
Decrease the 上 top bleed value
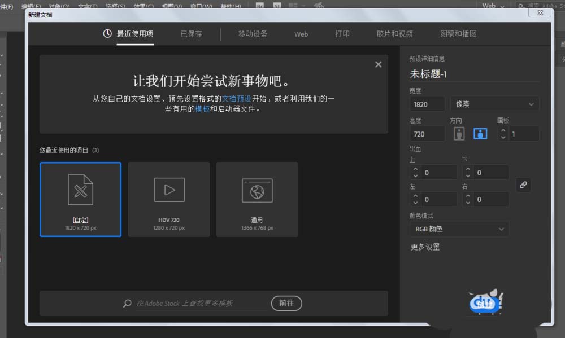(415, 175)
